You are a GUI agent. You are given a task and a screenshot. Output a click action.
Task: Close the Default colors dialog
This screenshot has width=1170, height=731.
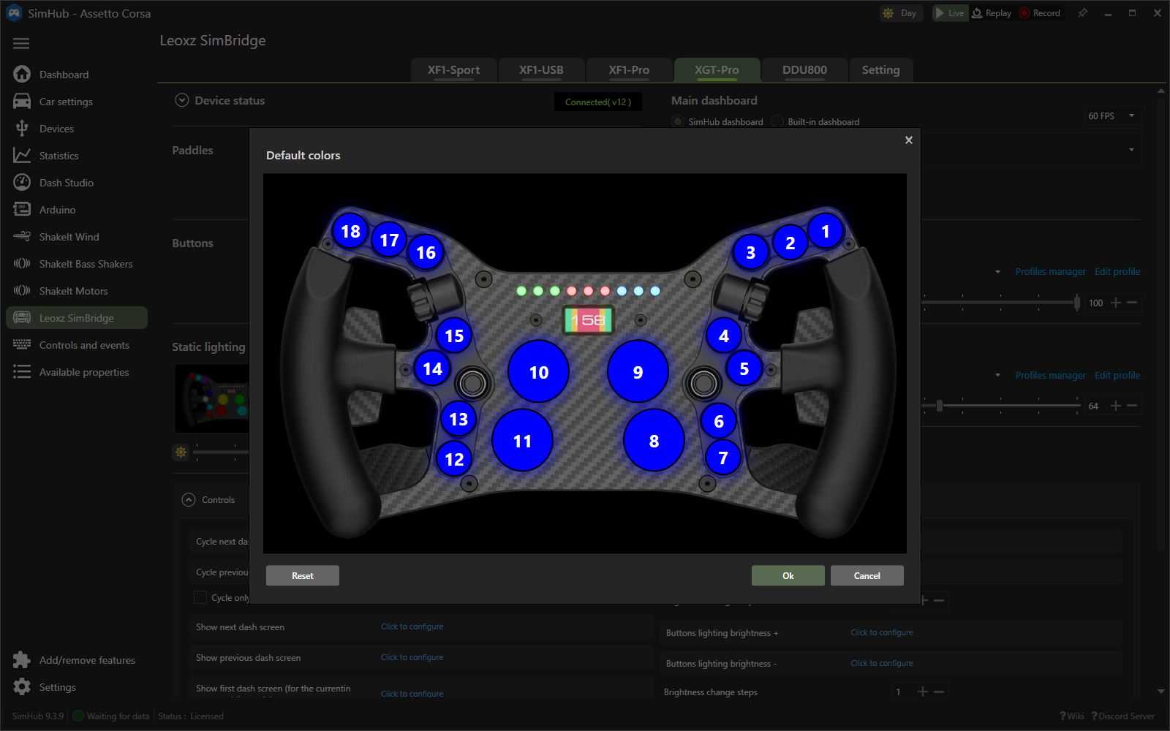coord(909,140)
